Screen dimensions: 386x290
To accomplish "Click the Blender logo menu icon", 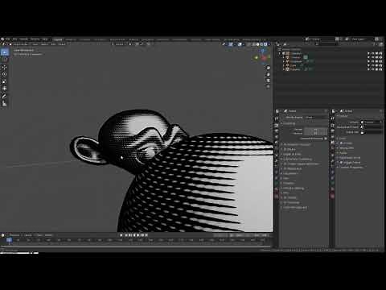I will pyautogui.click(x=2, y=39).
